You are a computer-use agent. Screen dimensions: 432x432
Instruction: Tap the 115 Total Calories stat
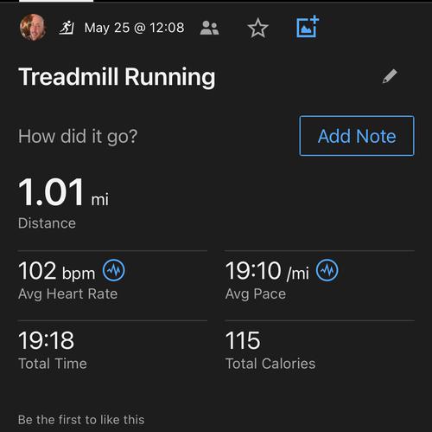click(x=320, y=350)
